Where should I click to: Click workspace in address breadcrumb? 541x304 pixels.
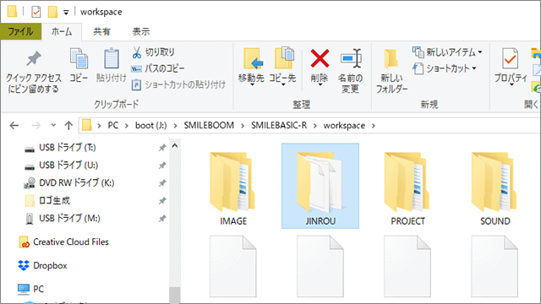tap(344, 126)
